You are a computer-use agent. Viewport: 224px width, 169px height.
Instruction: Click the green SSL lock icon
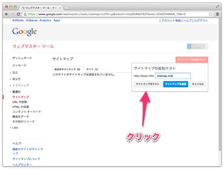25,14
